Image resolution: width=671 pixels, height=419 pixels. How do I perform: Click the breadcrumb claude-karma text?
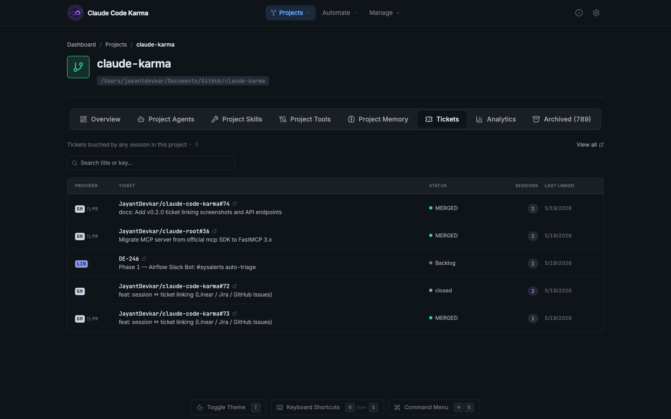[x=155, y=45]
